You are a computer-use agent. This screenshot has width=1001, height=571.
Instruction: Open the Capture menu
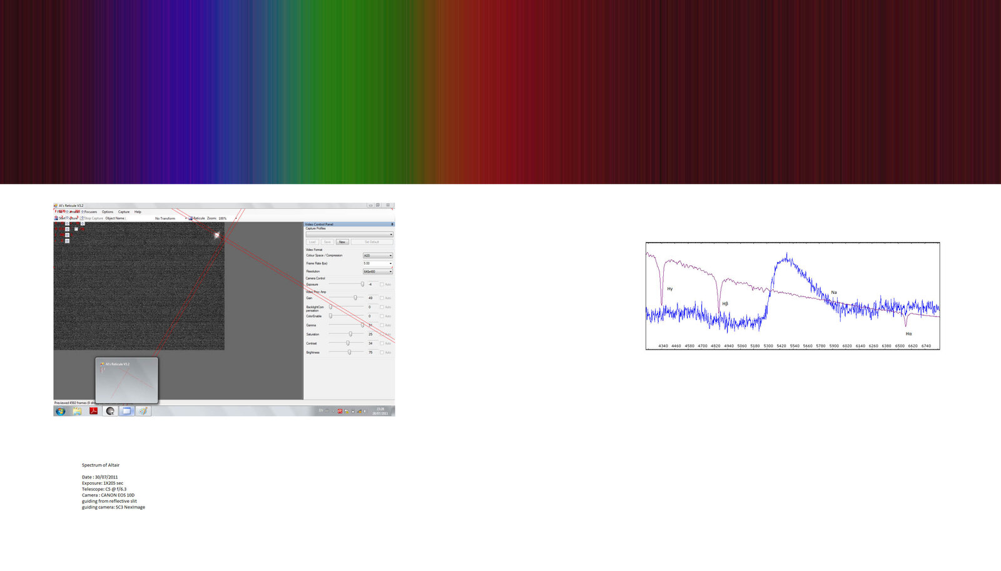pyautogui.click(x=124, y=212)
